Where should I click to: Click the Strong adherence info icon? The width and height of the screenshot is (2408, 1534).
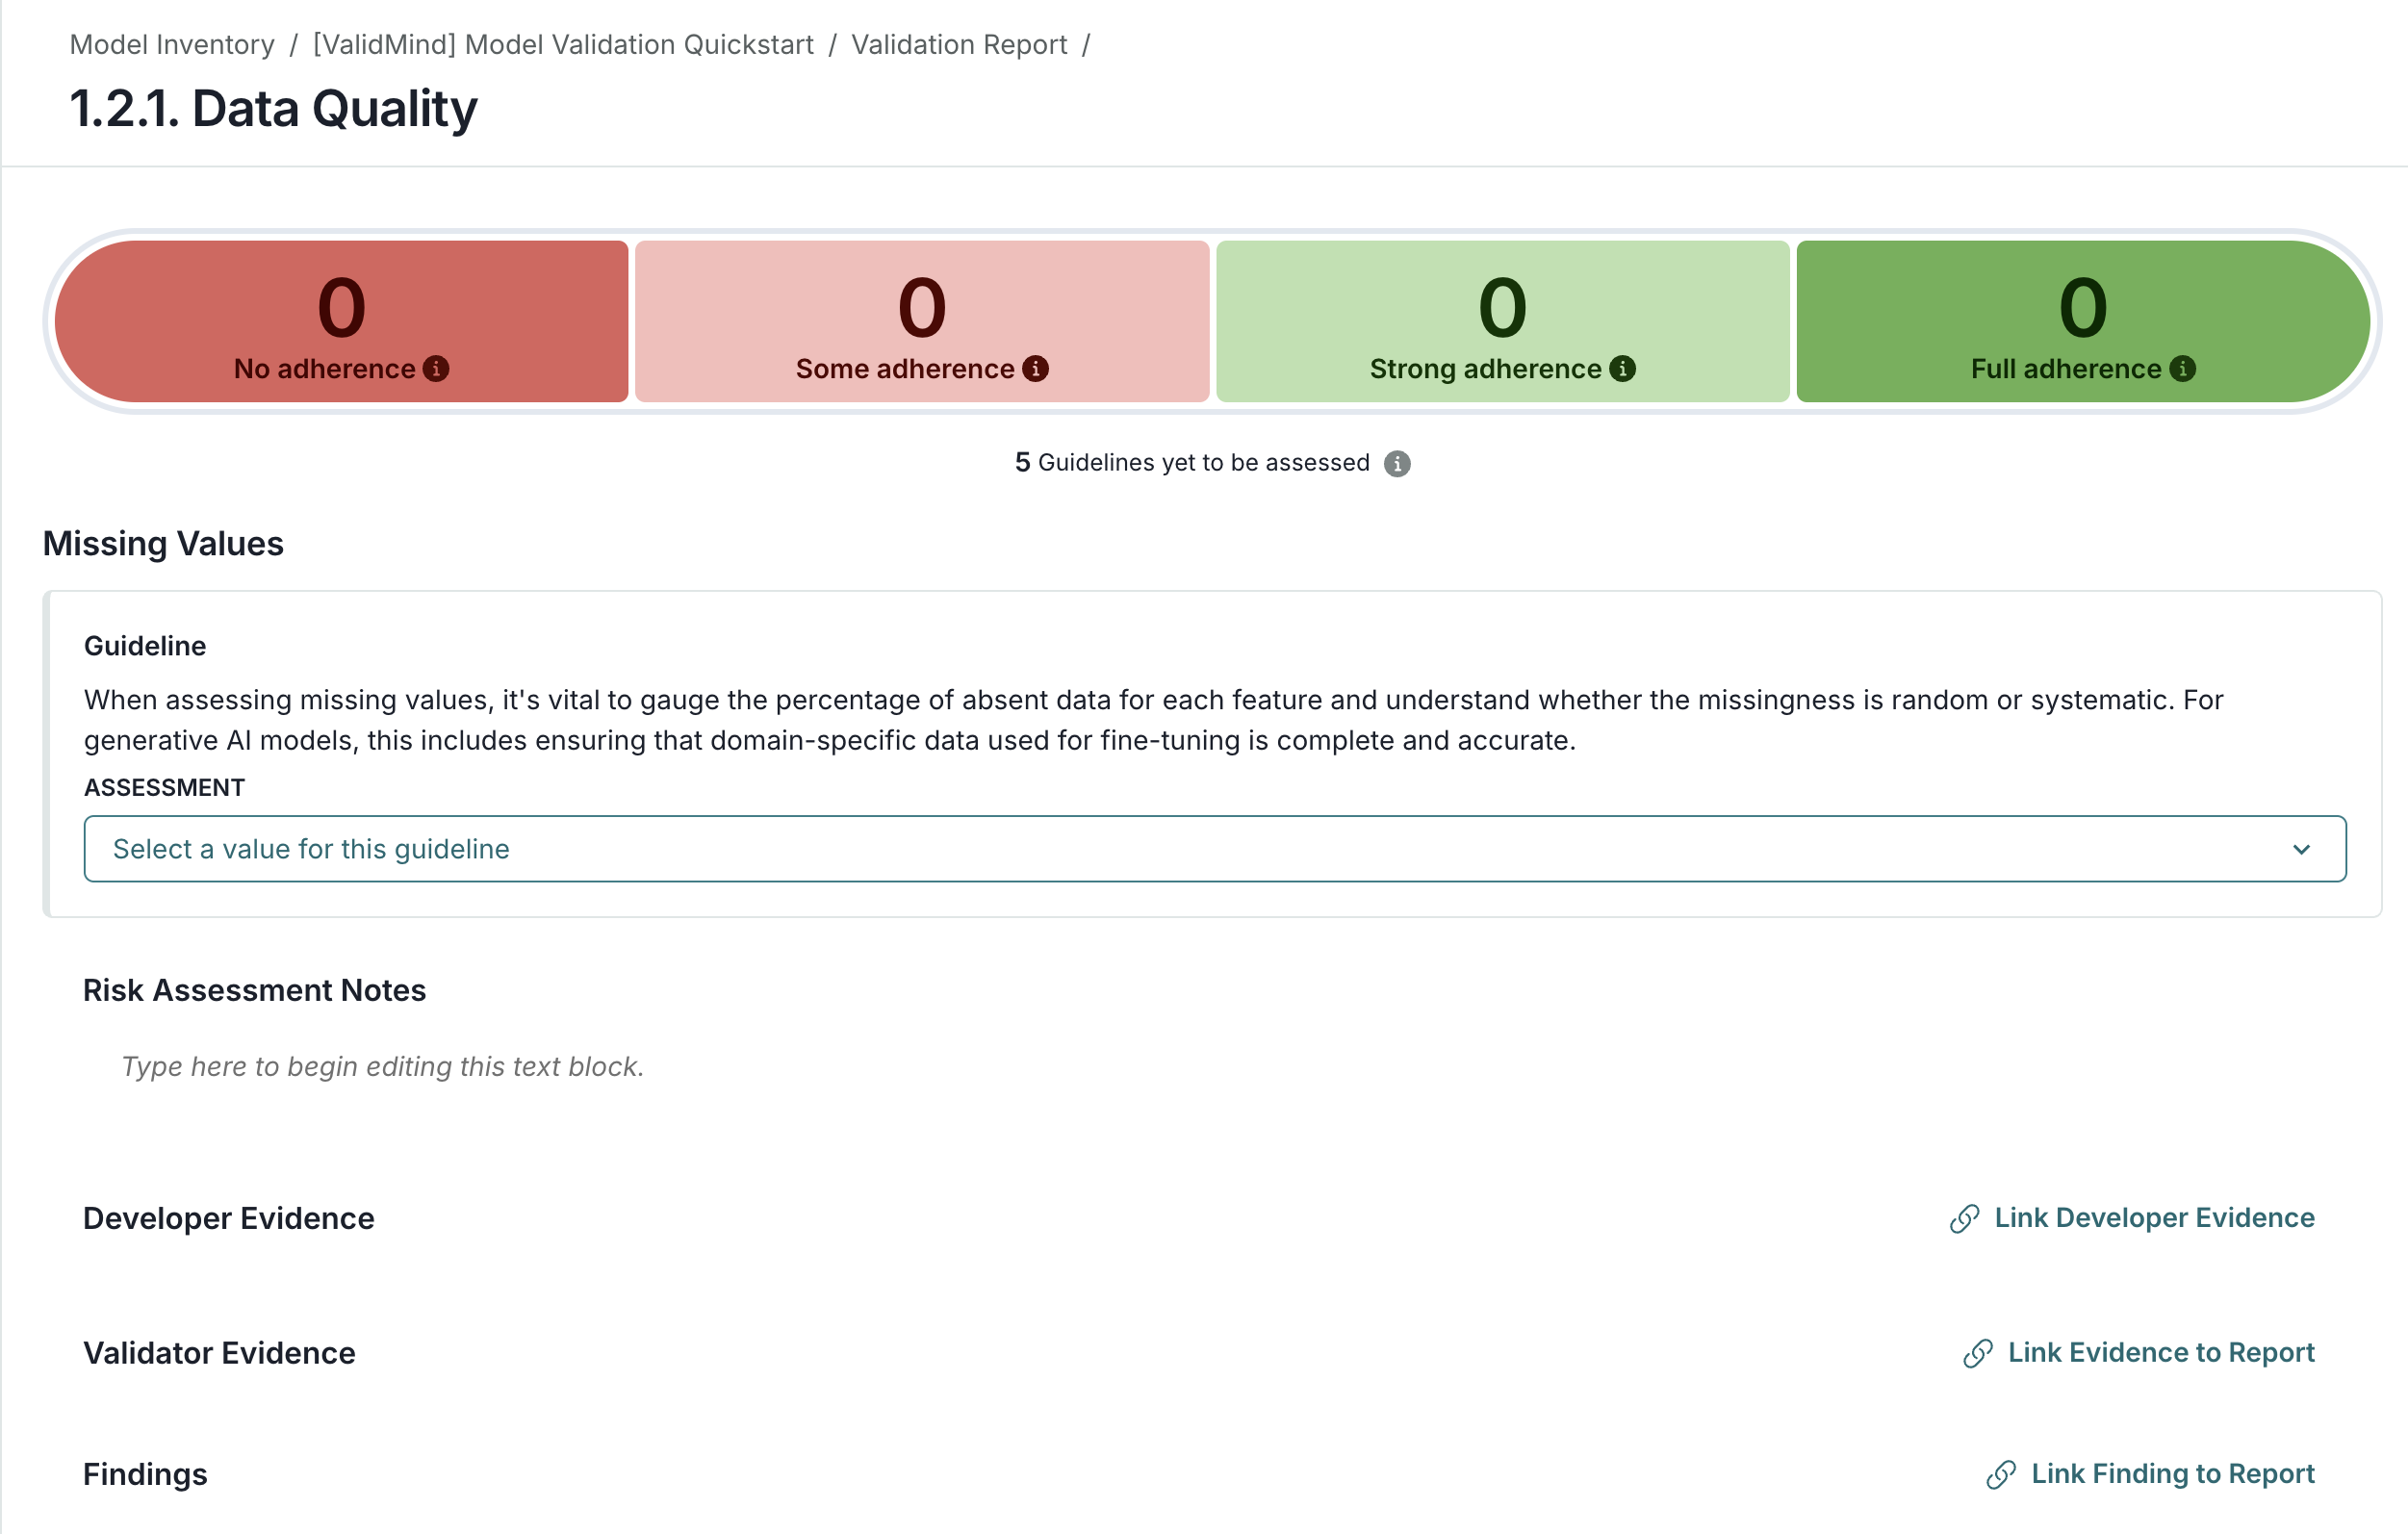coord(1622,369)
